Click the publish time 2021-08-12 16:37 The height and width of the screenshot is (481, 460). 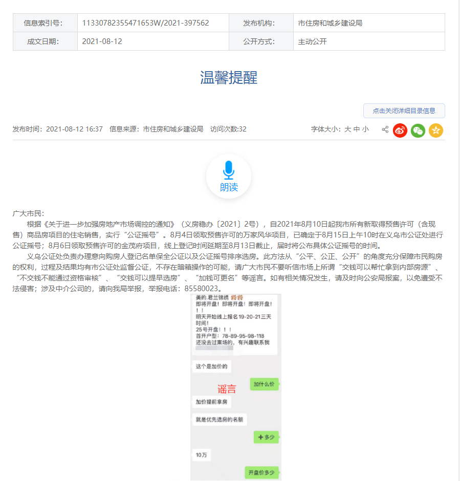[74, 129]
